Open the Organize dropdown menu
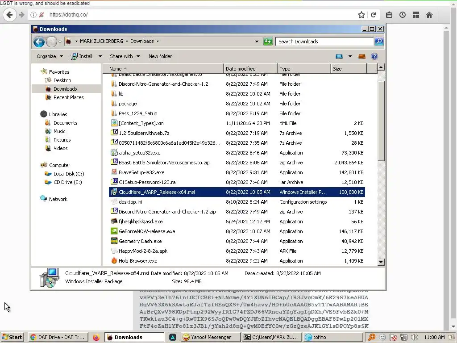 pos(50,56)
